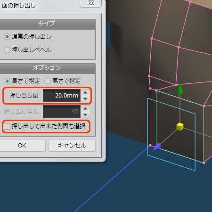Click the キャンセル button
The height and width of the screenshot is (212, 212).
click(x=72, y=146)
